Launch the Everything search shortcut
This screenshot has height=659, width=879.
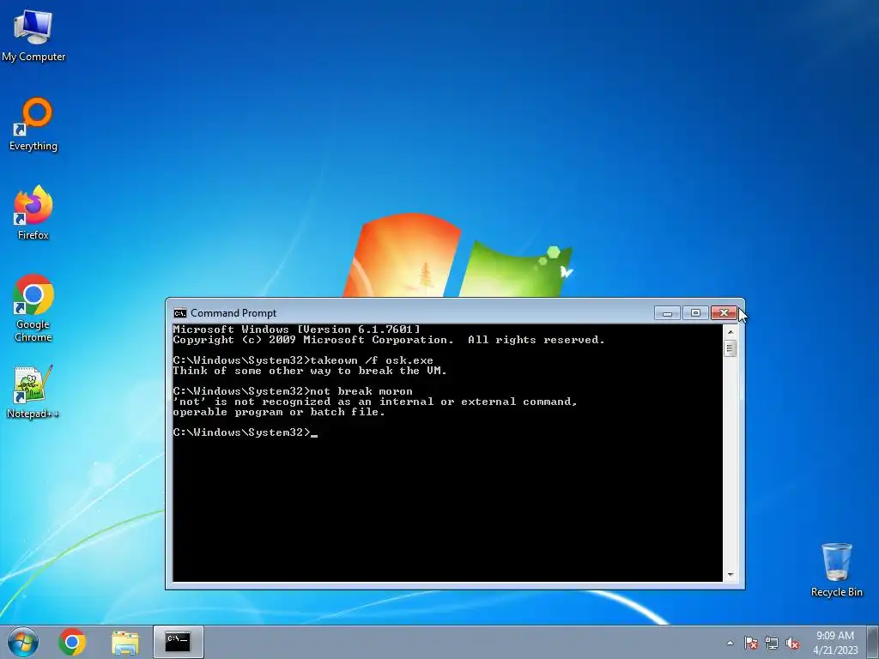(x=33, y=124)
